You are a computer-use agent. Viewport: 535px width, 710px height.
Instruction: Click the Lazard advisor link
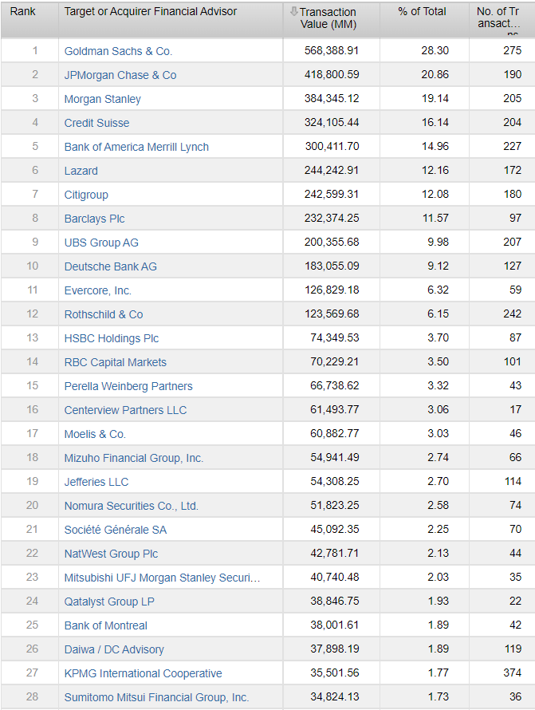click(x=81, y=171)
